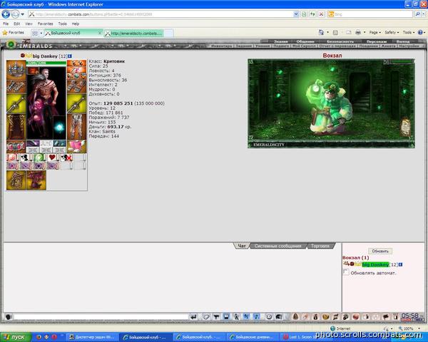Expand the IE Tools command bar dropdown
This screenshot has width=428, height=342.
pyautogui.click(x=409, y=33)
